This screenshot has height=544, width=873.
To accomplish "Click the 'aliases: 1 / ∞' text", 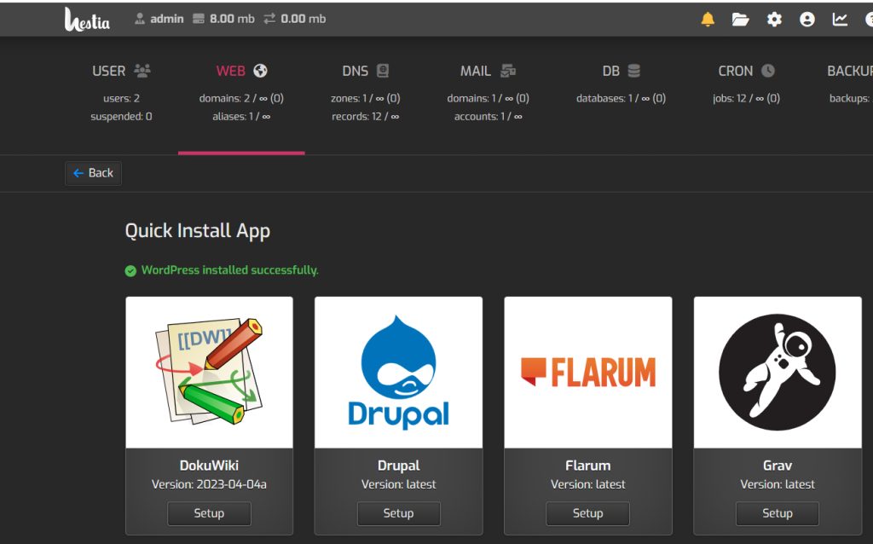I will pyautogui.click(x=241, y=116).
